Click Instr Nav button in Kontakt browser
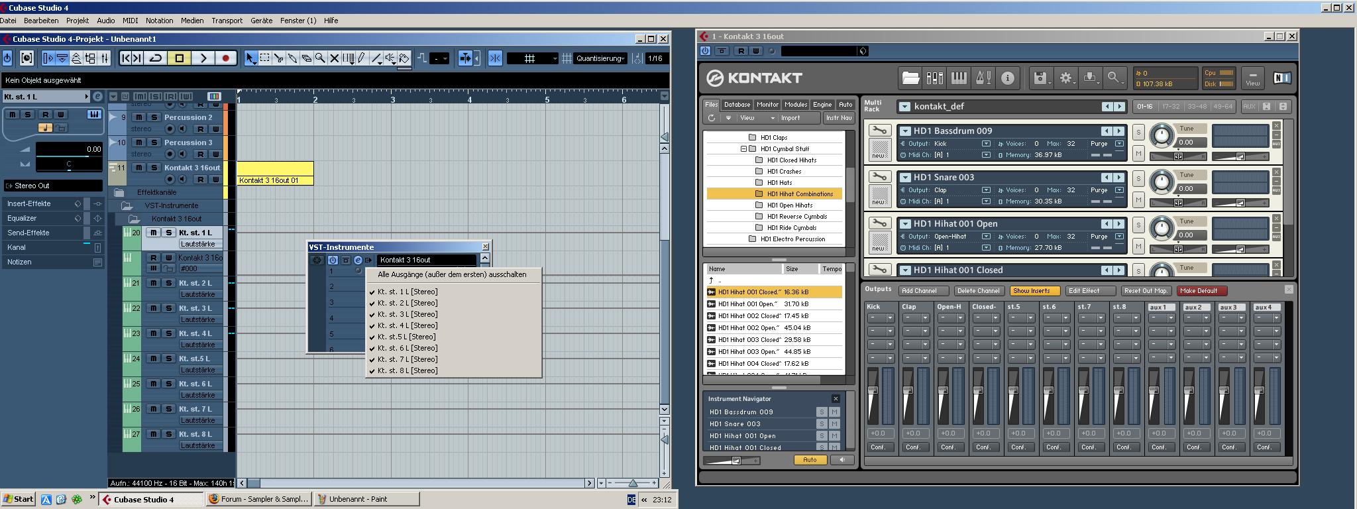The image size is (1357, 509). 838,118
